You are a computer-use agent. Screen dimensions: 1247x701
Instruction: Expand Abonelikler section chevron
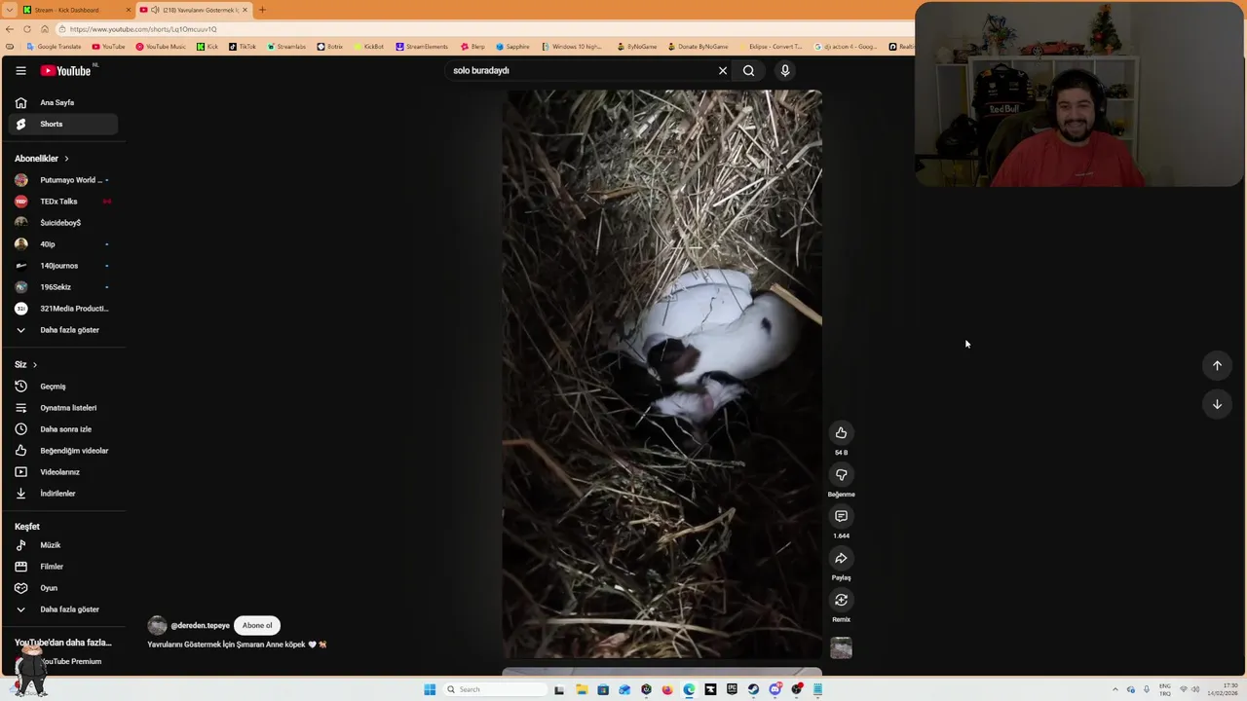click(66, 159)
